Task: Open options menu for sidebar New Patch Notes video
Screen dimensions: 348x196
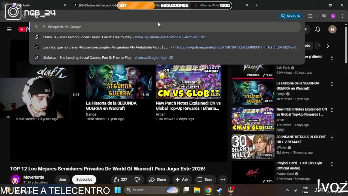Action: click(332, 110)
